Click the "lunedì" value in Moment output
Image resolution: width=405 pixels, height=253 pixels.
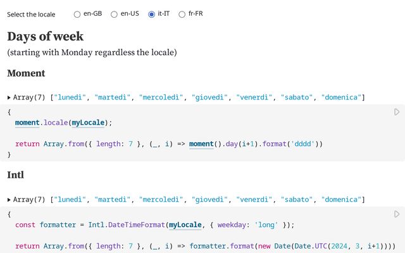pos(70,97)
